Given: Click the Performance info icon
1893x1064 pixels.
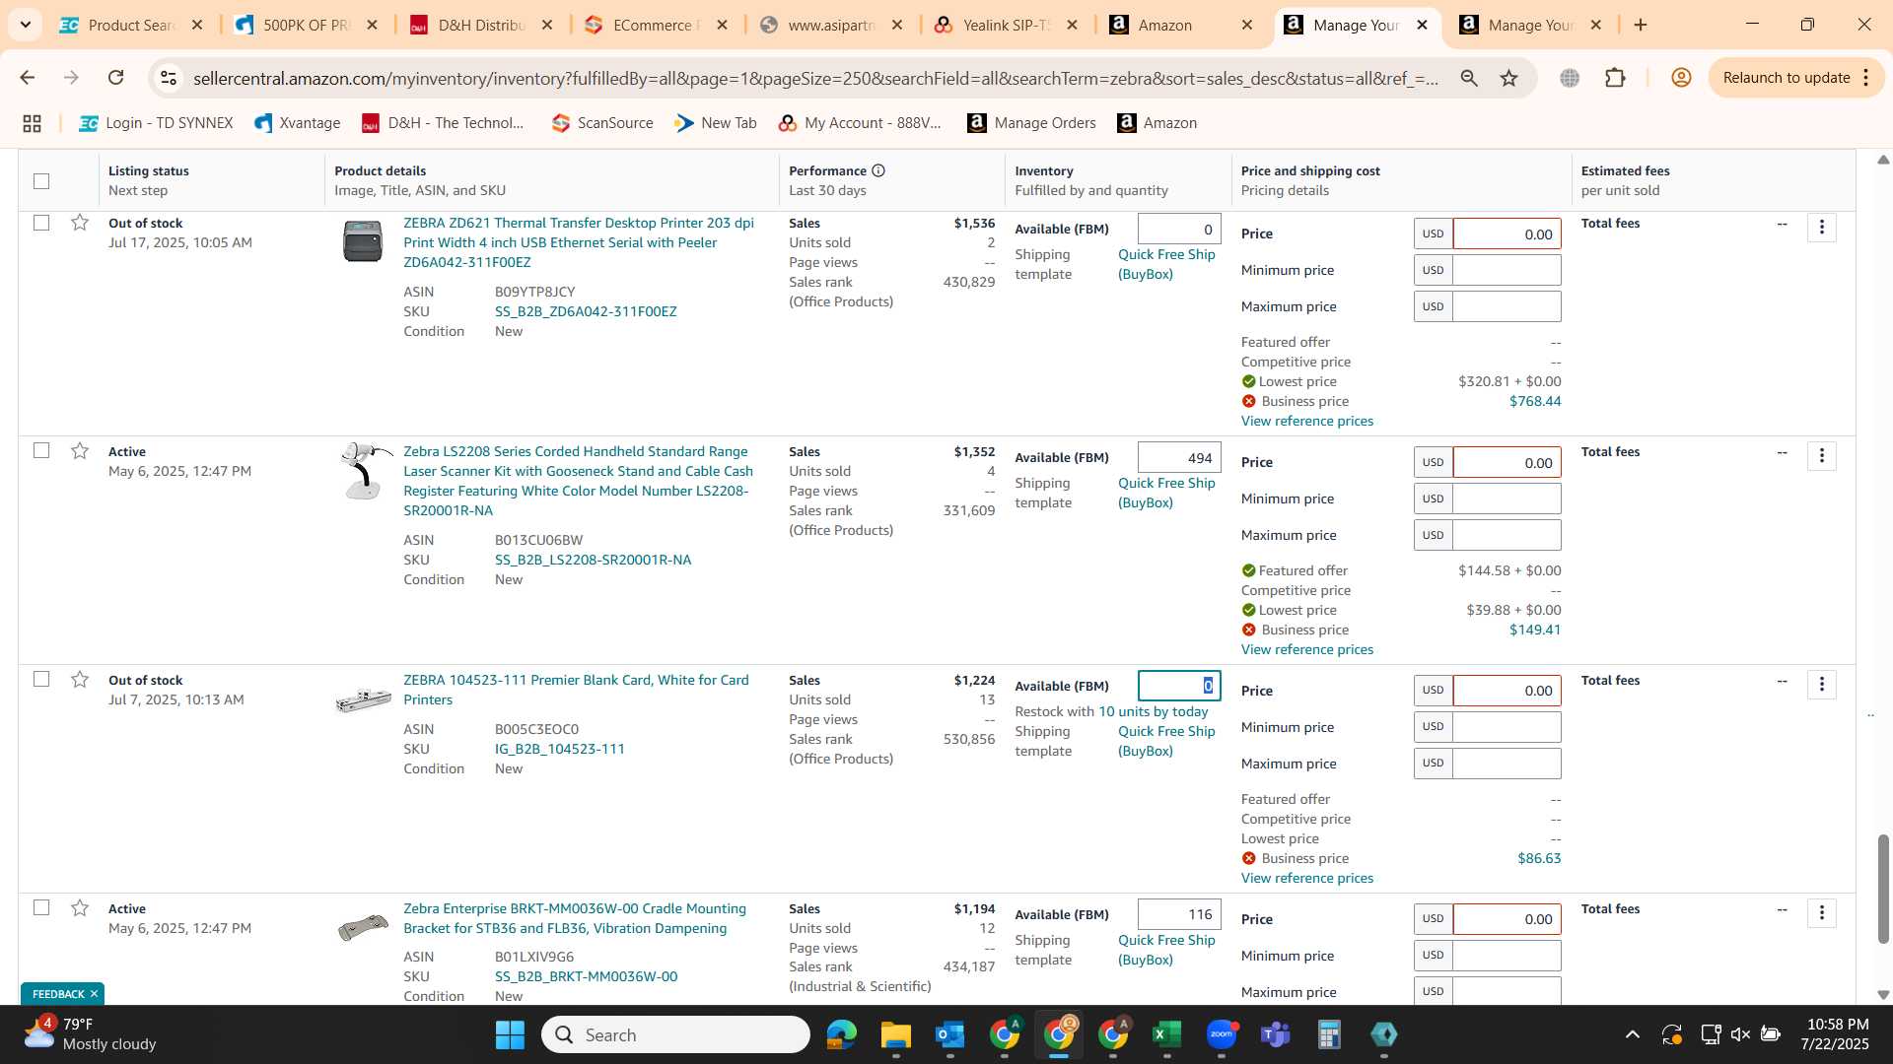Looking at the screenshot, I should [878, 170].
